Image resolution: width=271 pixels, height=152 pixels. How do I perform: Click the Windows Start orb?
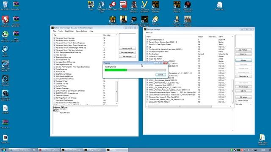point(4,150)
